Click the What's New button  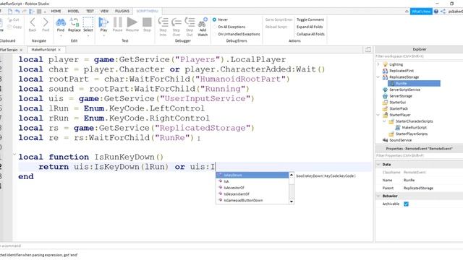tap(421, 12)
